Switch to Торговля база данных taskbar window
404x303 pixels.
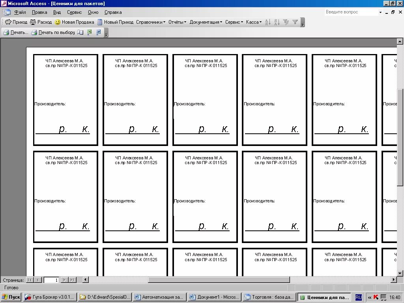pos(269,297)
